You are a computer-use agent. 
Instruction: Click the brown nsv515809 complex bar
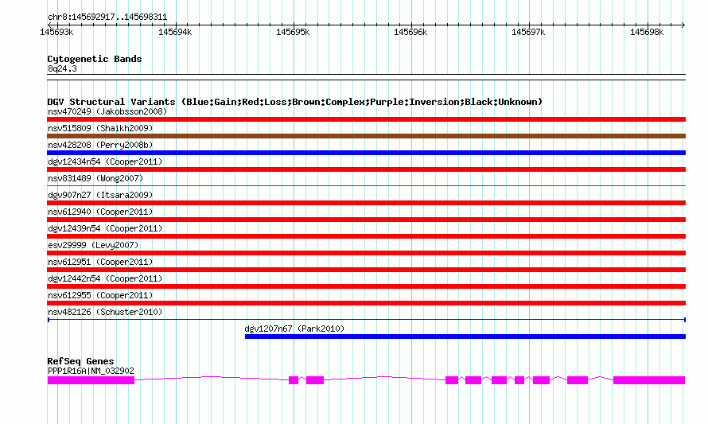(x=366, y=136)
